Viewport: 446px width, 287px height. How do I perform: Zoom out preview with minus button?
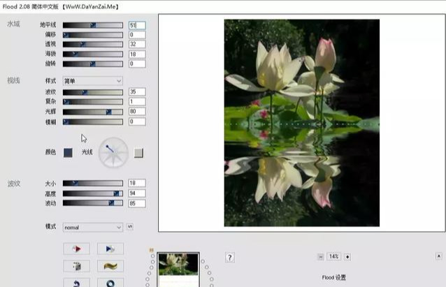(x=321, y=257)
